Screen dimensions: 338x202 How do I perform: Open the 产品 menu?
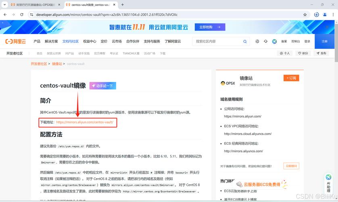37,41
